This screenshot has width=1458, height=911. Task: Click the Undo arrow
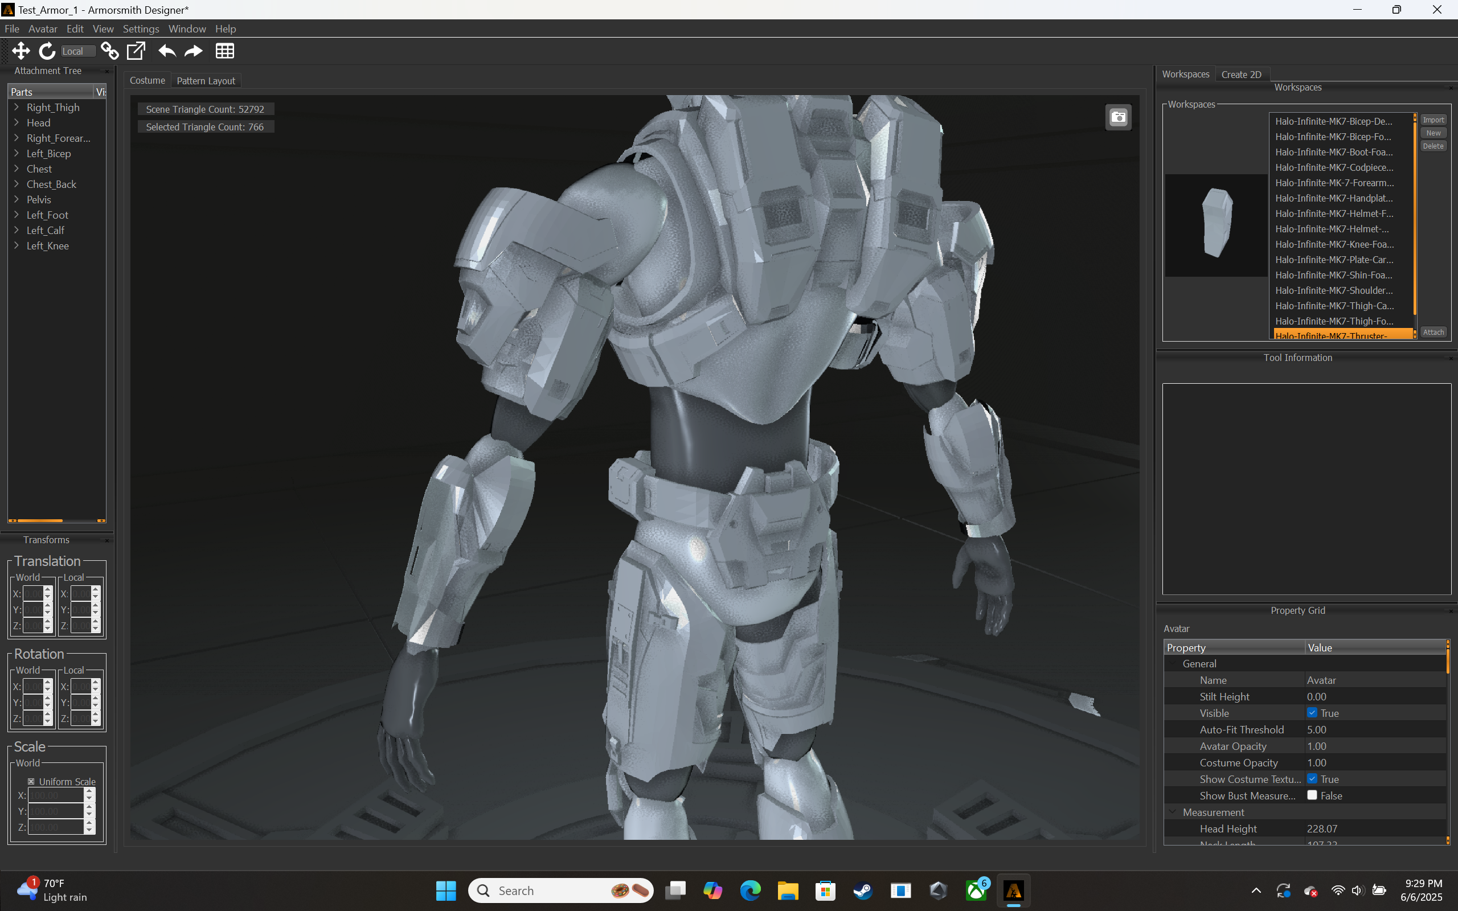point(167,51)
